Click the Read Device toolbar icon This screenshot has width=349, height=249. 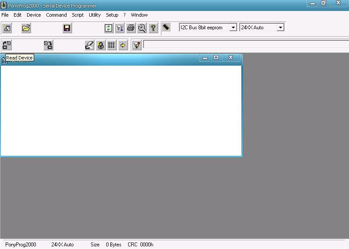[7, 45]
